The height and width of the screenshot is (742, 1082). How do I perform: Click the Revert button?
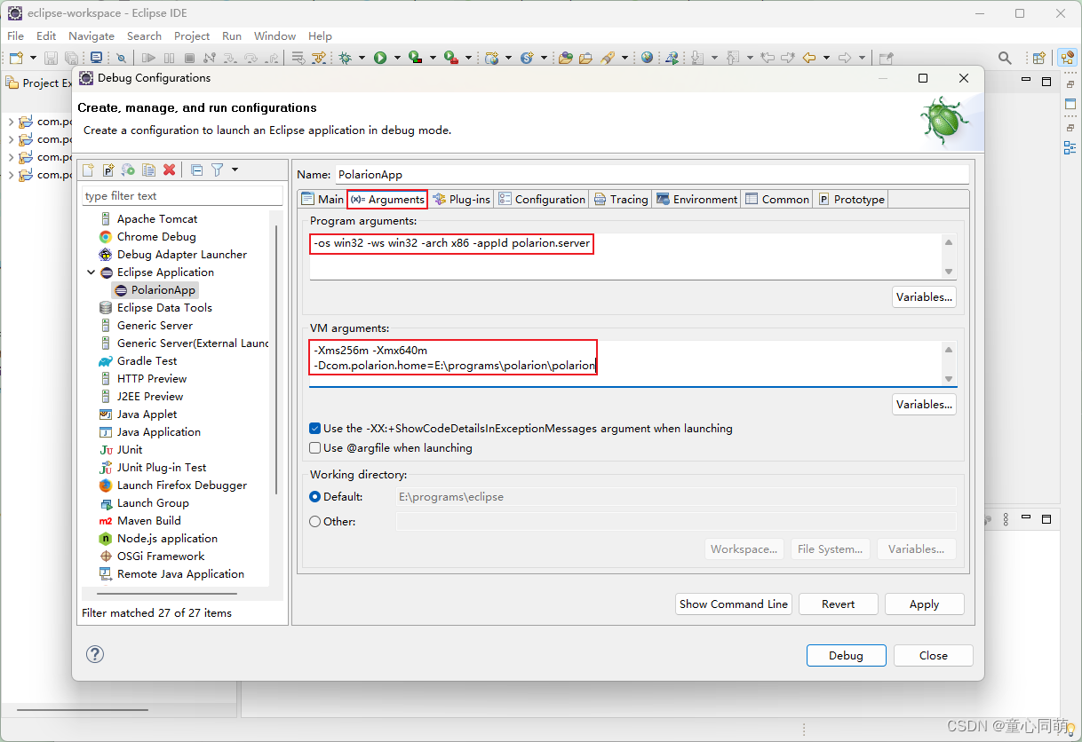pyautogui.click(x=838, y=604)
